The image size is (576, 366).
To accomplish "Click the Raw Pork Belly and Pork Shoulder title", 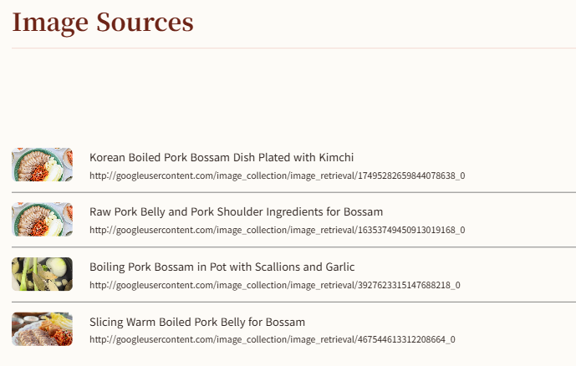I will 237,211.
